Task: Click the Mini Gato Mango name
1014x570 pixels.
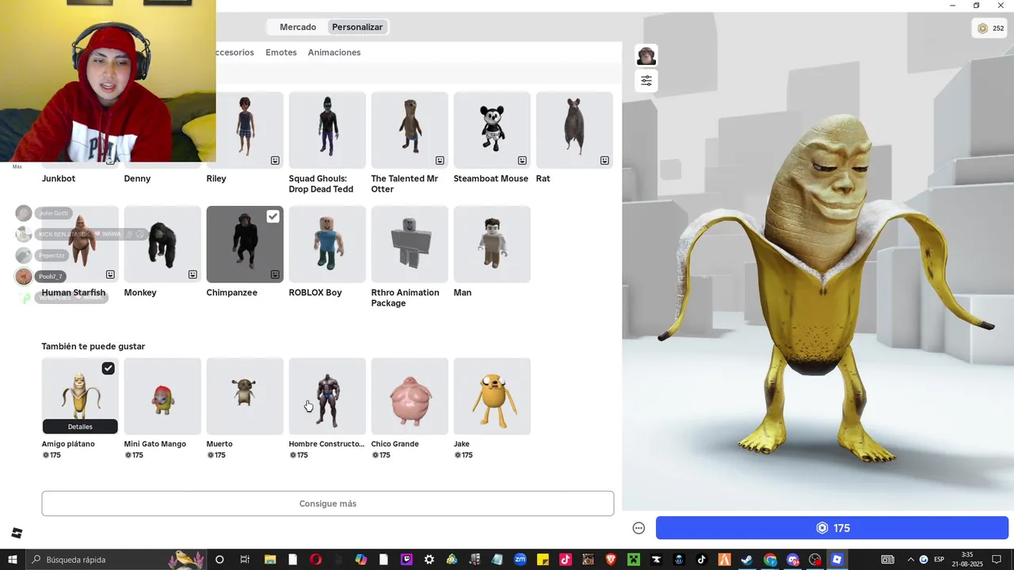Action: (x=155, y=444)
